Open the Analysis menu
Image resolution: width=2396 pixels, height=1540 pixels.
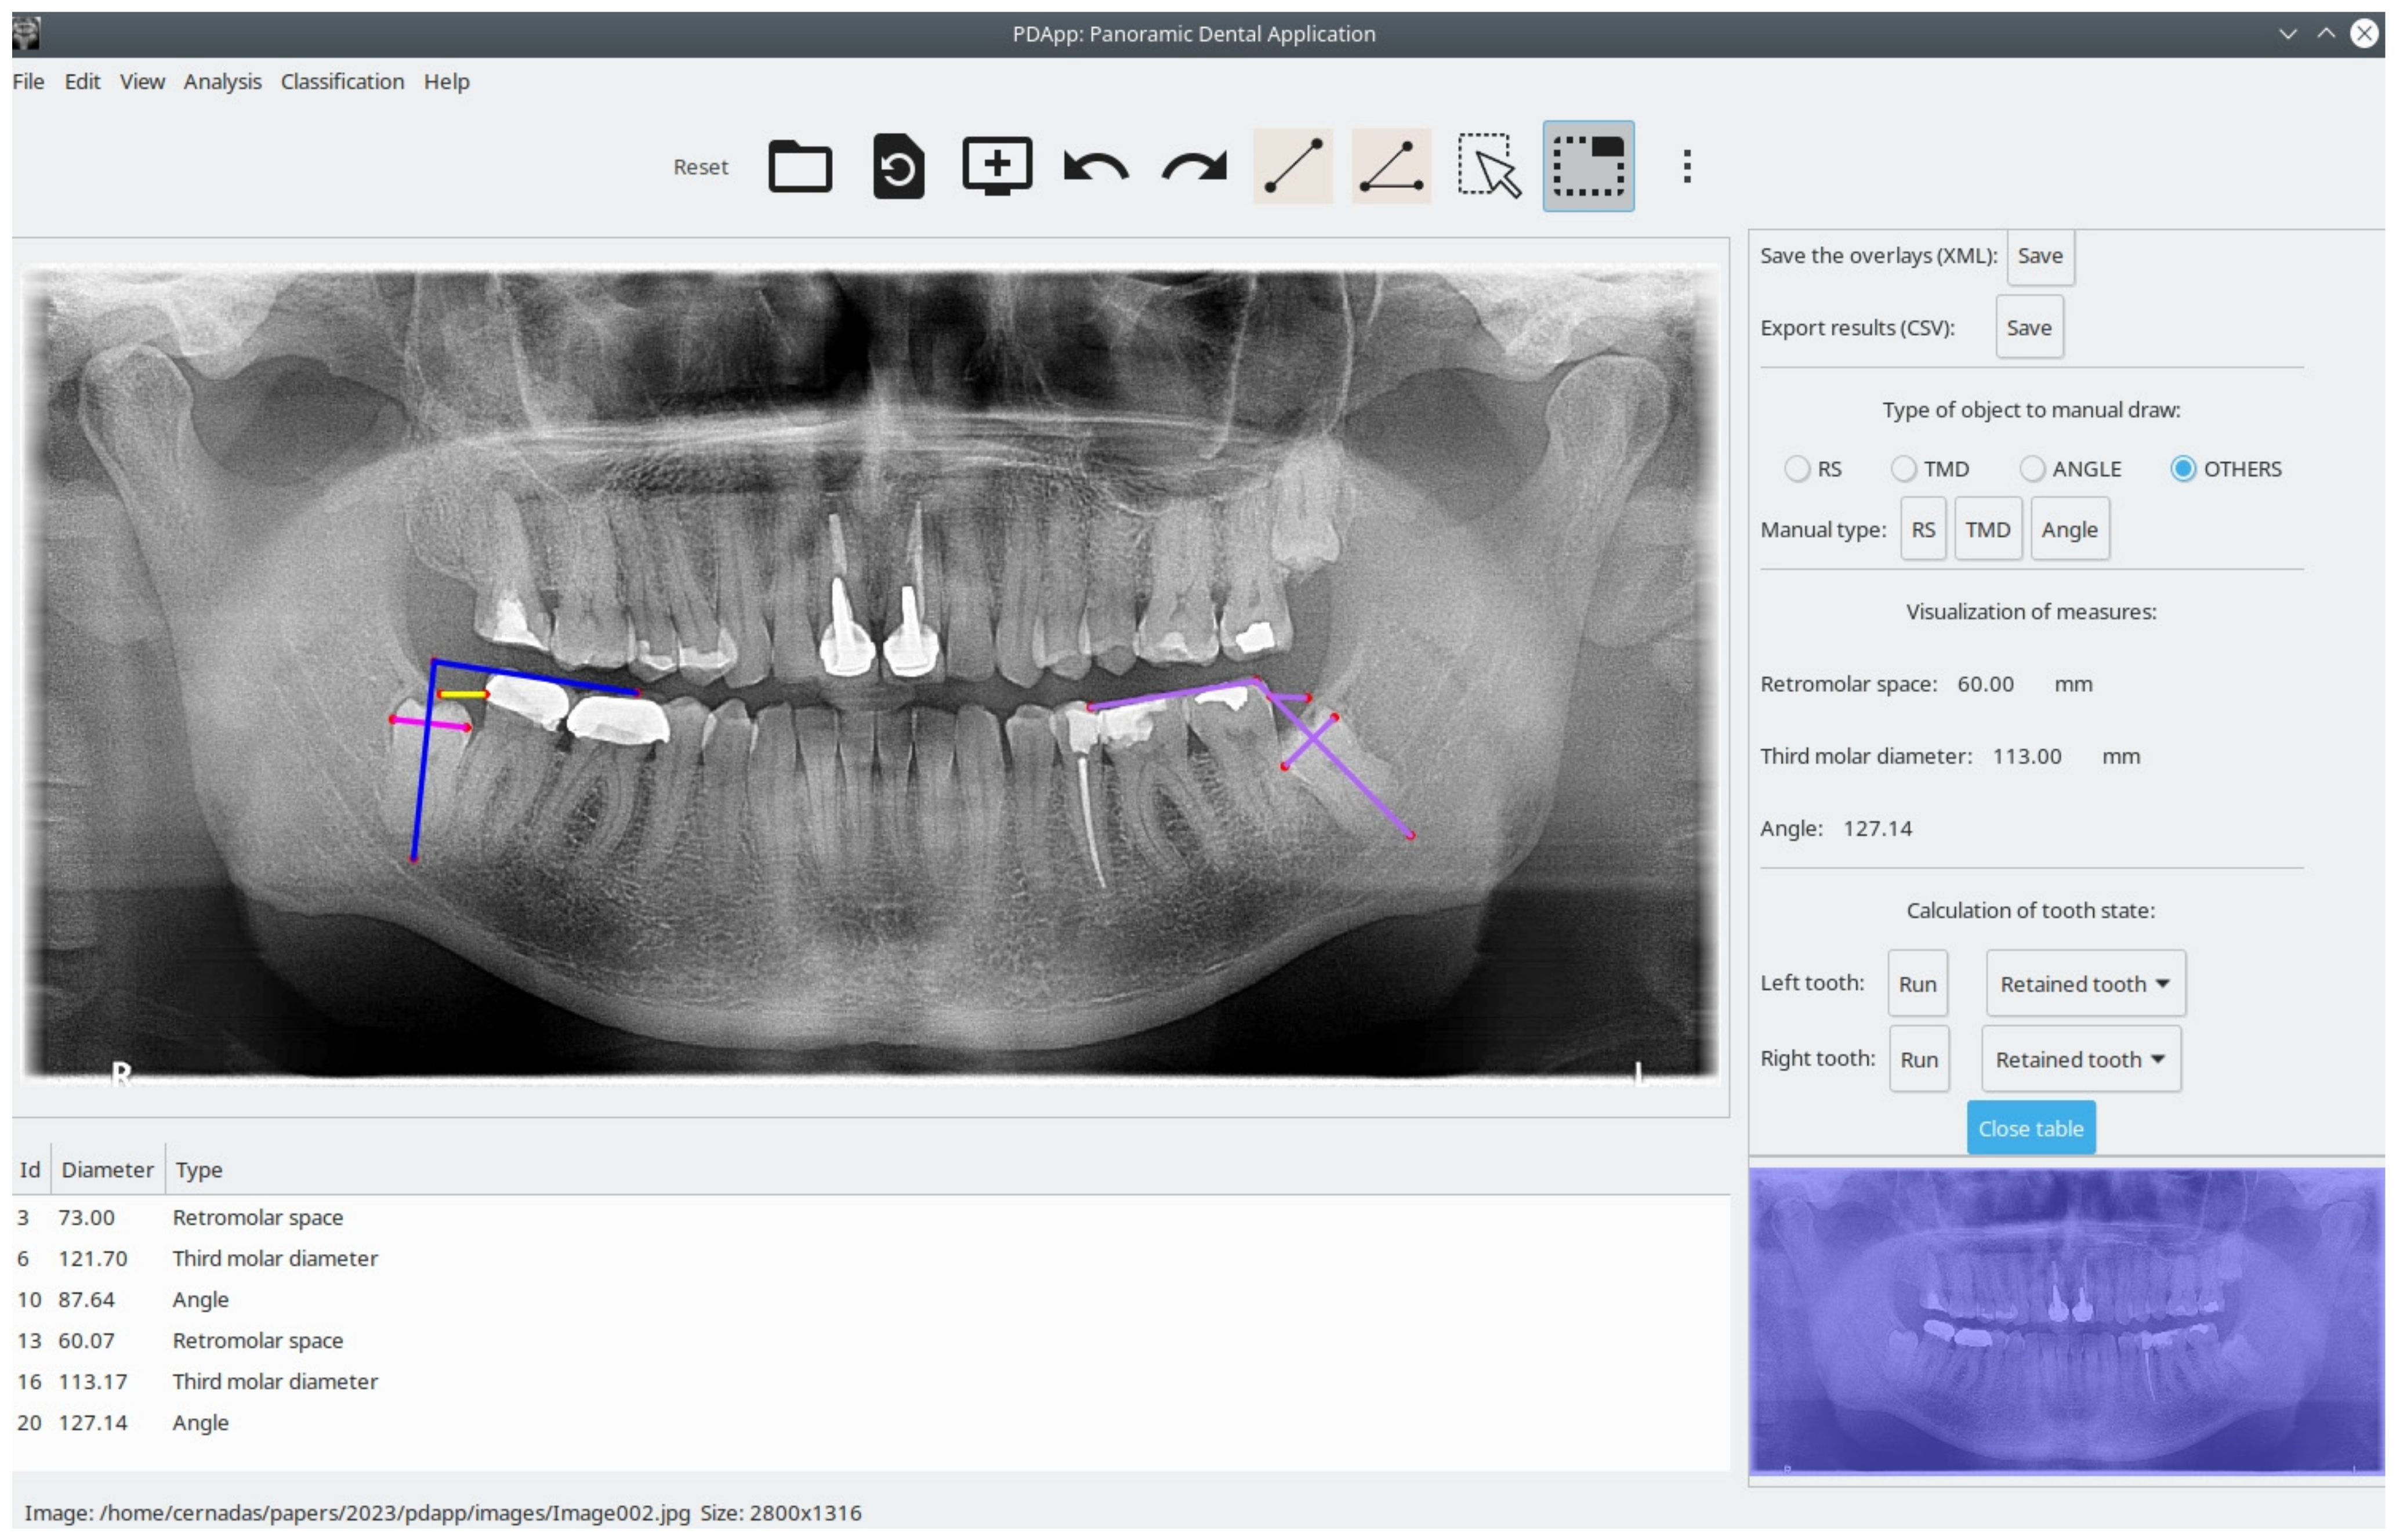(222, 82)
